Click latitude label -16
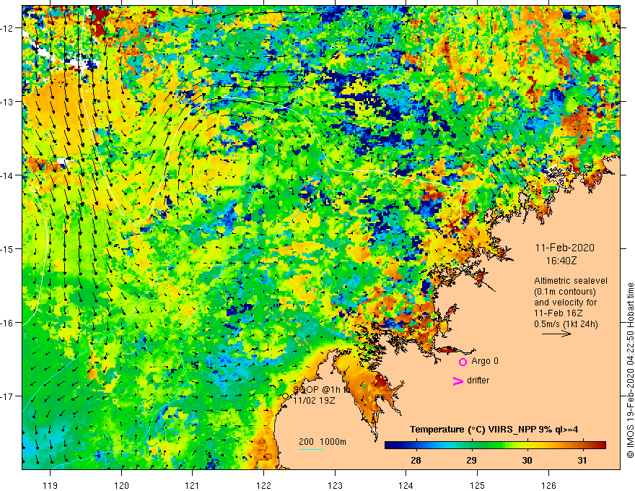The image size is (635, 491). [8, 323]
